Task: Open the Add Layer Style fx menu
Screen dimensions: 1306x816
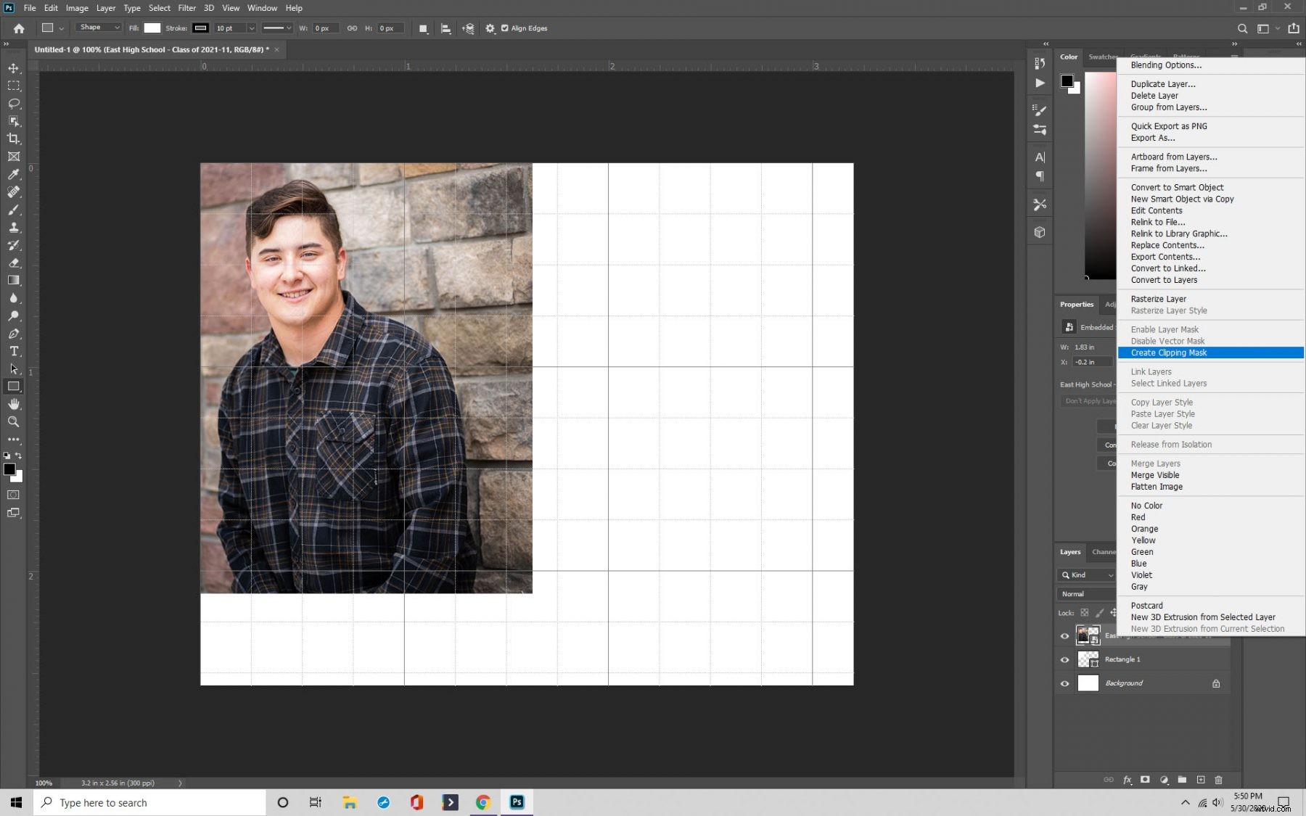Action: coord(1127,780)
